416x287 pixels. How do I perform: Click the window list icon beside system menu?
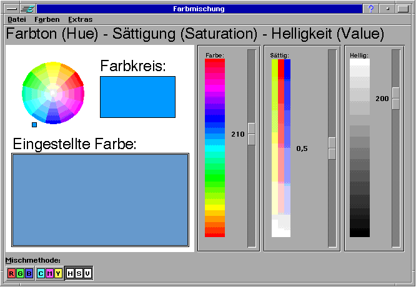click(27, 9)
